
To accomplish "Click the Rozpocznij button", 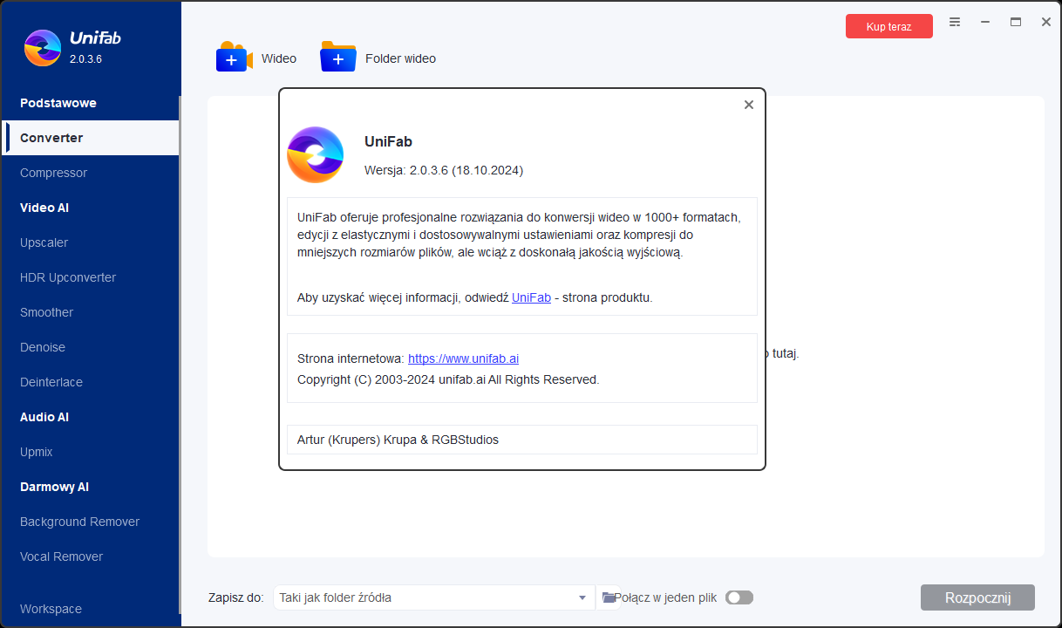I will [977, 597].
